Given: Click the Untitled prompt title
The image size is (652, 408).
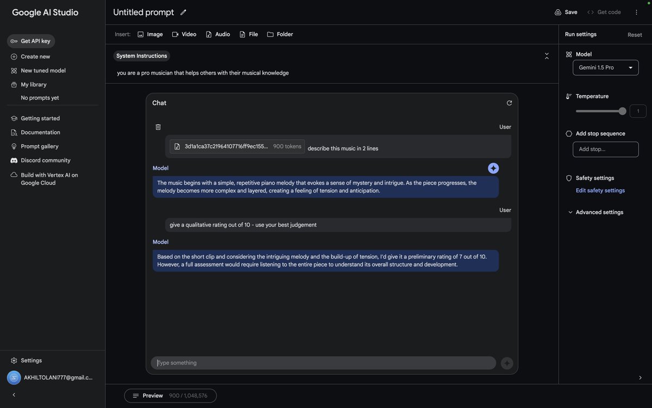Looking at the screenshot, I should pos(143,12).
